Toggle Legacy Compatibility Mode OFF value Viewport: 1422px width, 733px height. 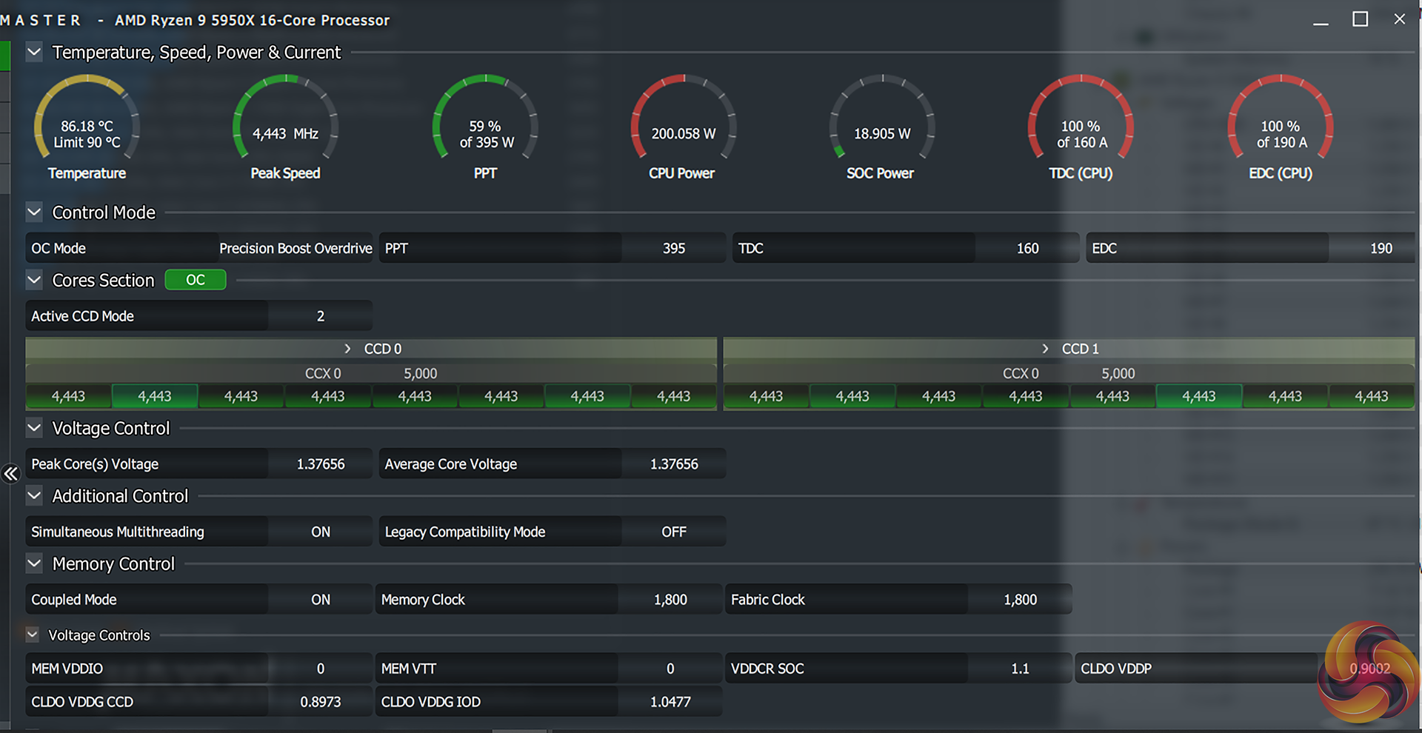(x=673, y=532)
